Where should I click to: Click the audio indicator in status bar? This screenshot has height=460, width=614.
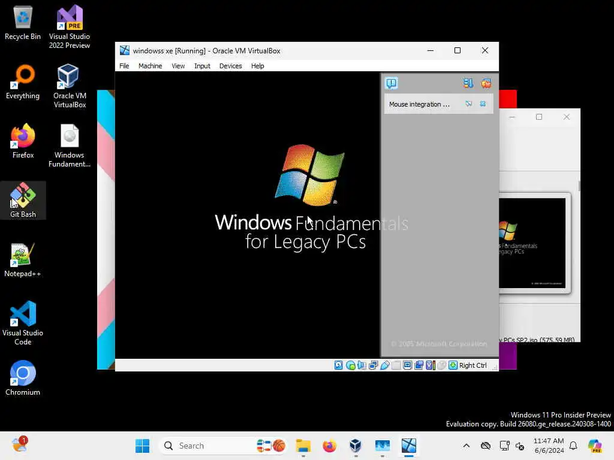(362, 365)
